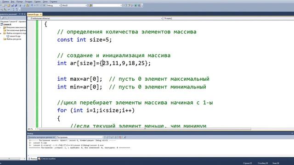The width and height of the screenshot is (294, 165).
Task: Start debugging with the green play icon
Action: pyautogui.click(x=44, y=5)
